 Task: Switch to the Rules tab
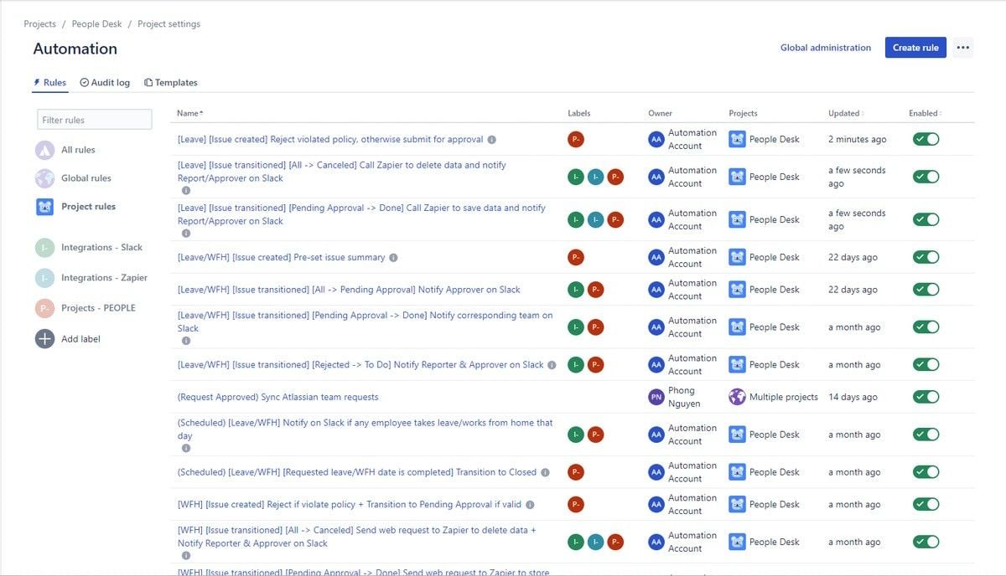coord(49,83)
